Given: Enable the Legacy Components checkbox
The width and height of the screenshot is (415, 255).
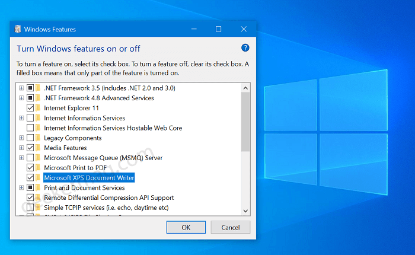Looking at the screenshot, I should [x=30, y=138].
